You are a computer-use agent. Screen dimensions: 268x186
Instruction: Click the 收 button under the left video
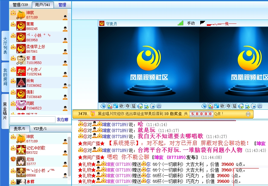click(x=121, y=106)
